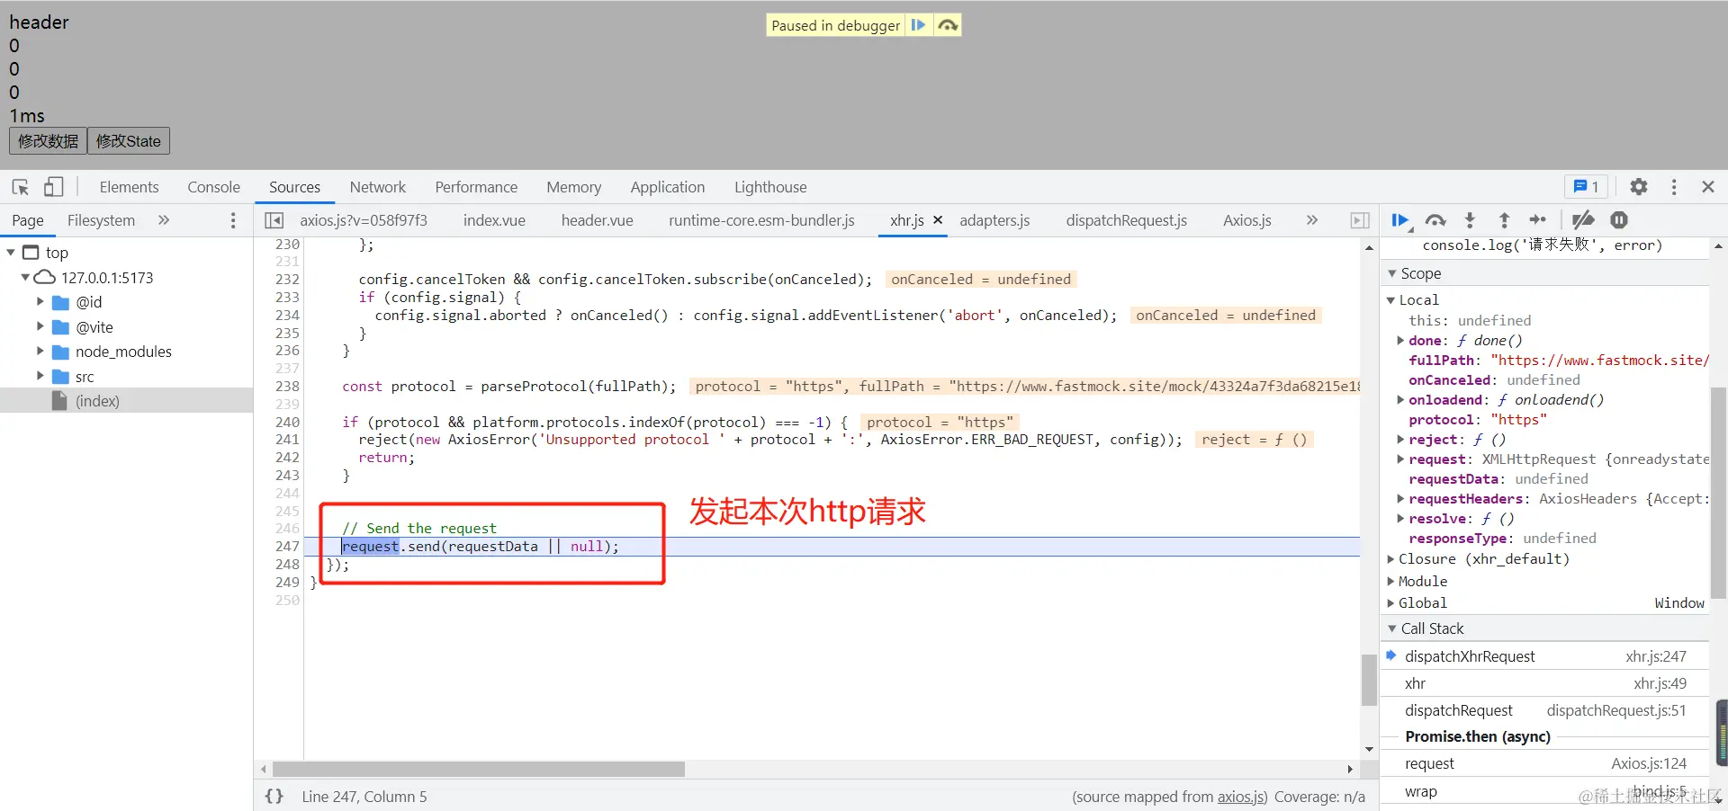Step into next function call

(1470, 220)
